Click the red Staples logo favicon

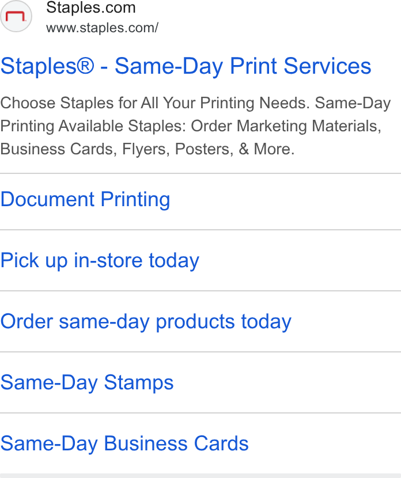16,16
